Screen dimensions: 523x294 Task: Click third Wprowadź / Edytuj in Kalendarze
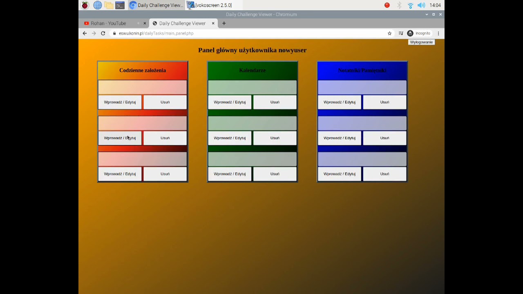[230, 174]
